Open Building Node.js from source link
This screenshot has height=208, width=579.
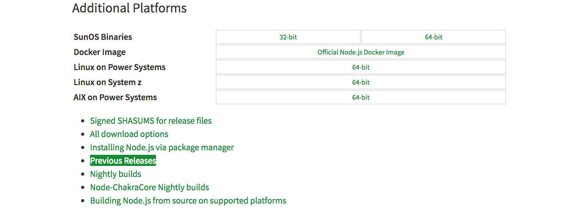(x=188, y=200)
